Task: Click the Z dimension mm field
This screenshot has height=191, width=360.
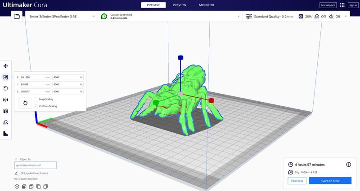Action: (x=36, y=91)
